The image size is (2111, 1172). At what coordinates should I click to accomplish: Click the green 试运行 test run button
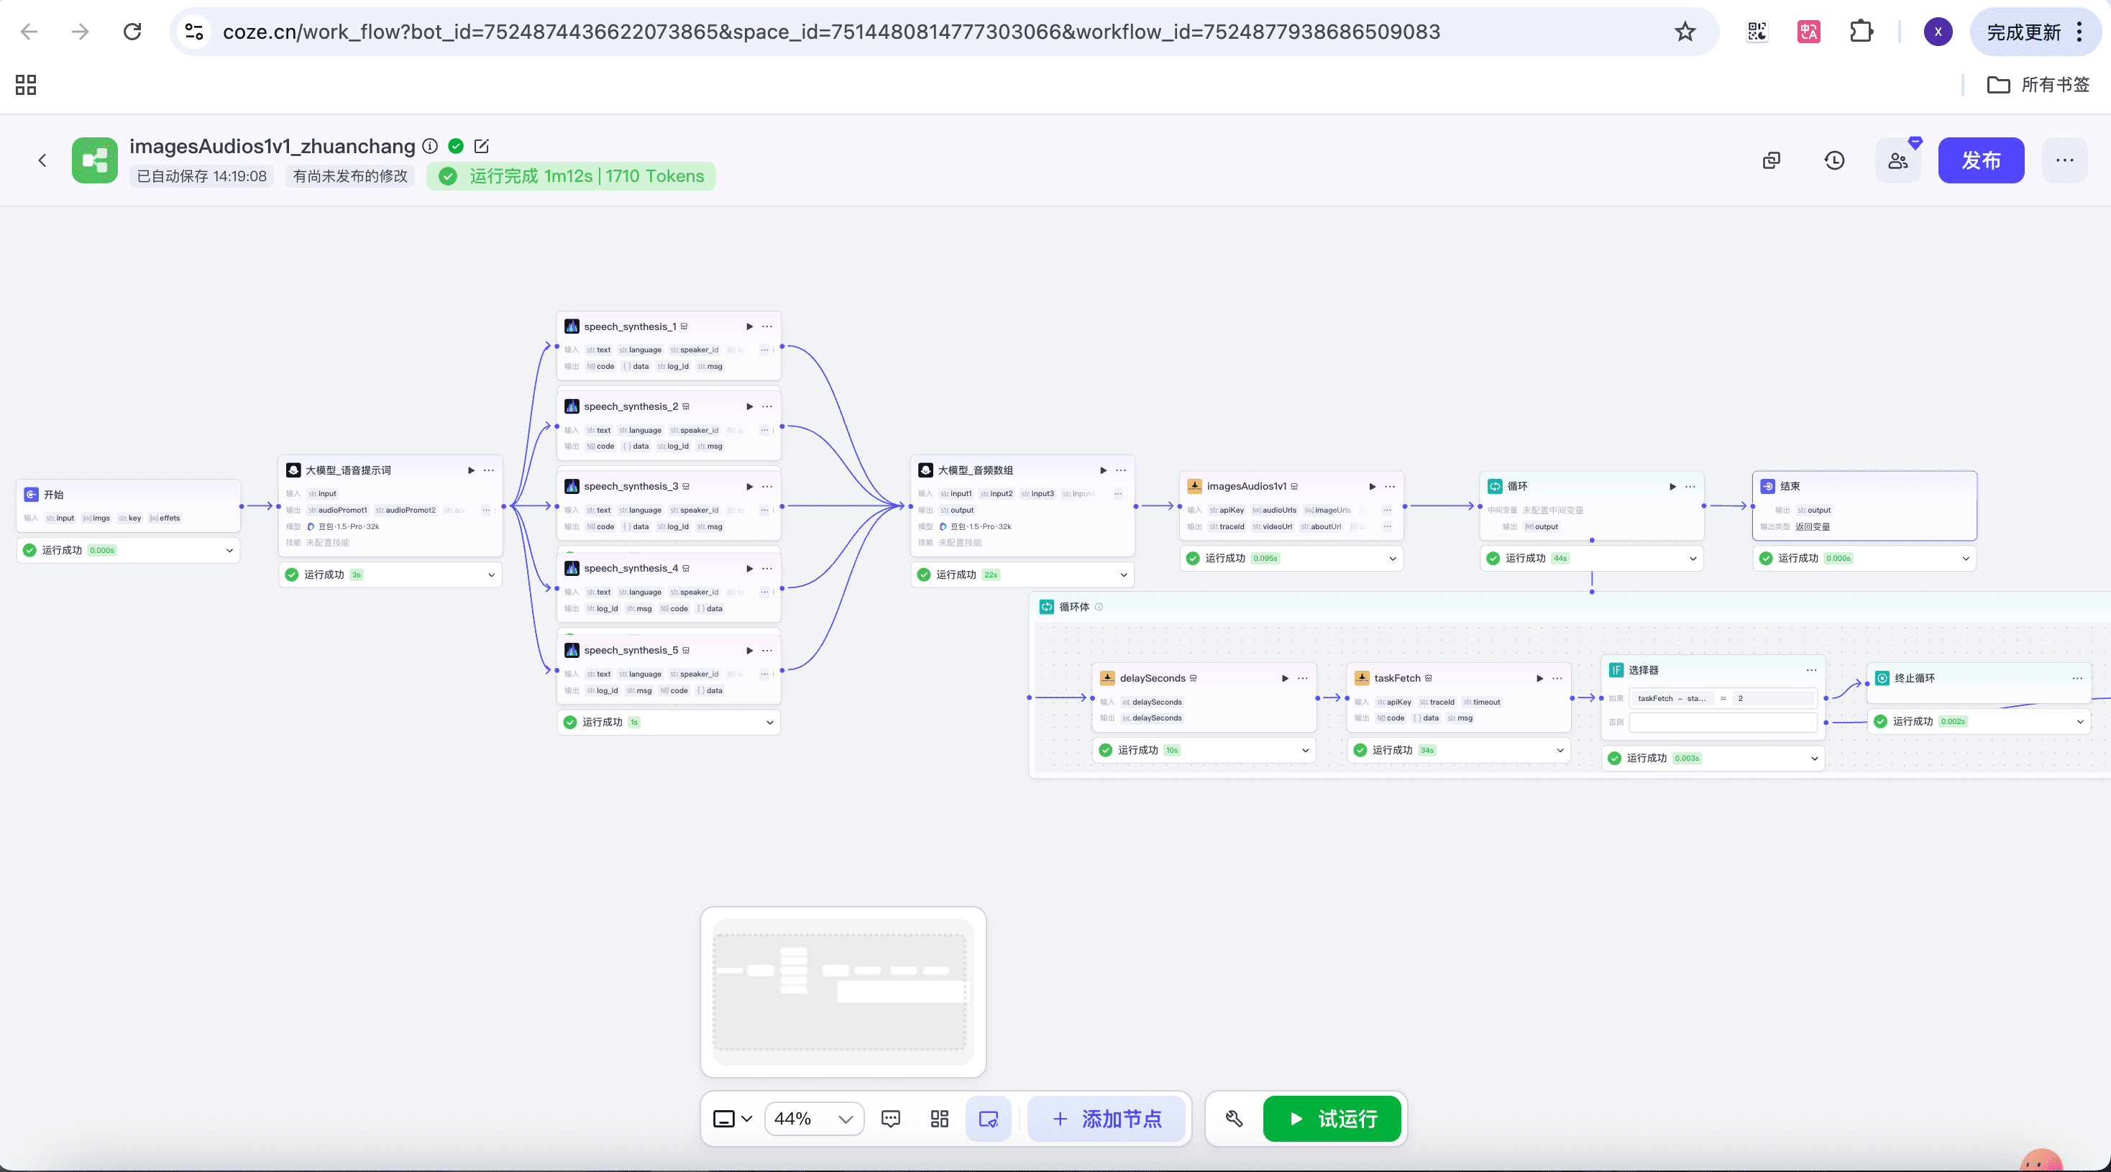tap(1332, 1119)
